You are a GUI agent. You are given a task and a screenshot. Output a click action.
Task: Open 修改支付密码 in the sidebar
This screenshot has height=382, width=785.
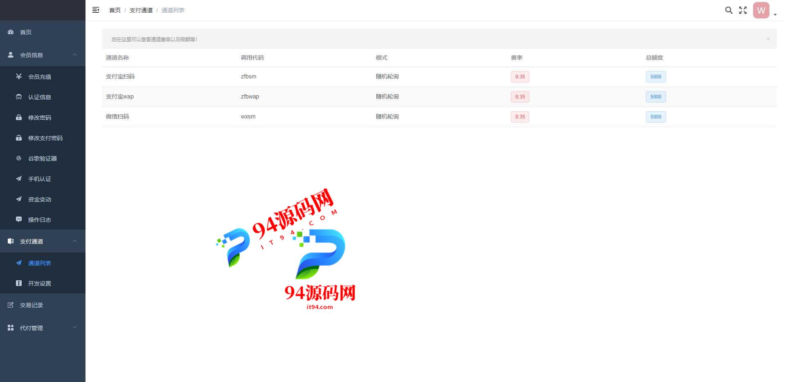(43, 138)
